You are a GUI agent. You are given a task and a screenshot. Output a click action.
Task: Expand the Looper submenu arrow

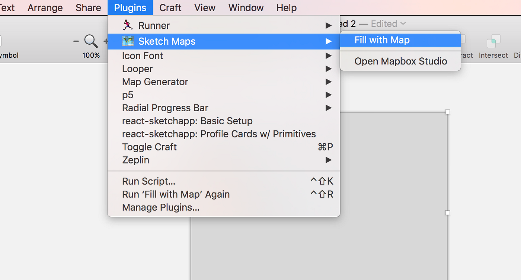pyautogui.click(x=328, y=69)
